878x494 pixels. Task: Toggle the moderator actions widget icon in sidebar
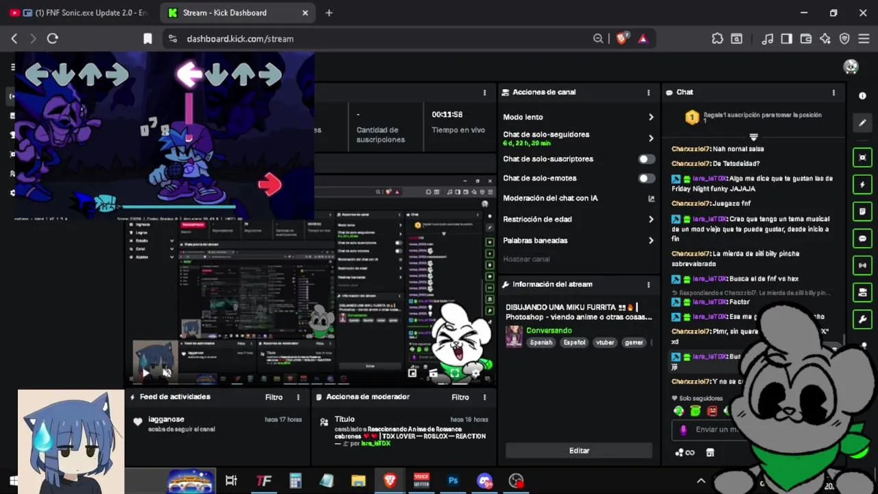click(x=862, y=292)
